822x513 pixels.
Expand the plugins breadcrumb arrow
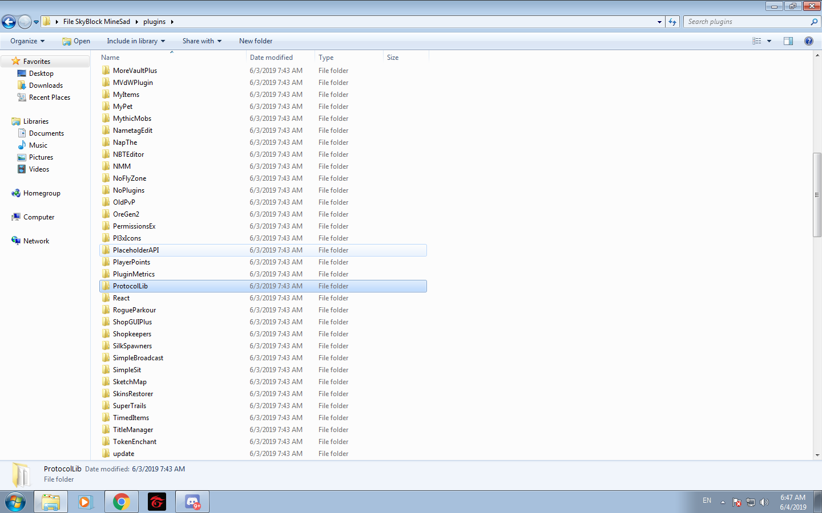click(172, 22)
